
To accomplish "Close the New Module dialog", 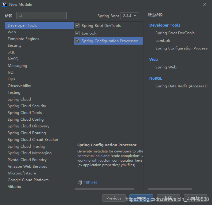I will click(205, 4).
